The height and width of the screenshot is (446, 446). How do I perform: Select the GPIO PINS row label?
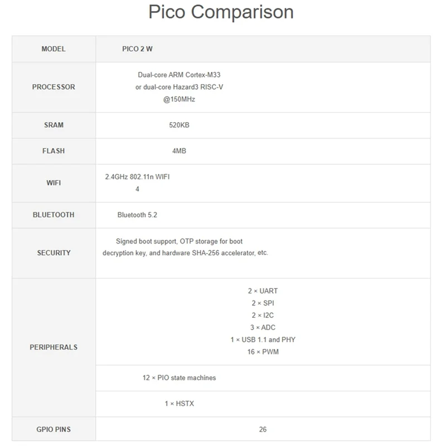pyautogui.click(x=54, y=429)
